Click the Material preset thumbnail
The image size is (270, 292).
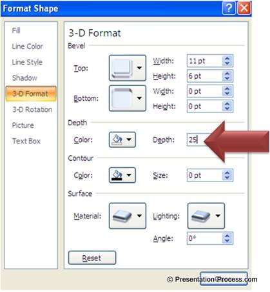click(x=122, y=216)
